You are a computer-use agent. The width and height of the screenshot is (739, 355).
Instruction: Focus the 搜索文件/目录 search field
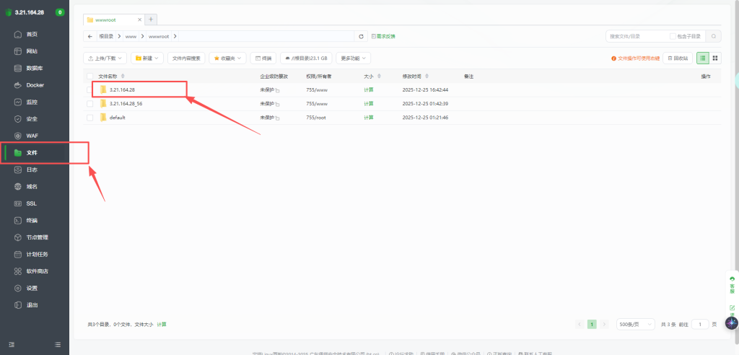coord(638,36)
